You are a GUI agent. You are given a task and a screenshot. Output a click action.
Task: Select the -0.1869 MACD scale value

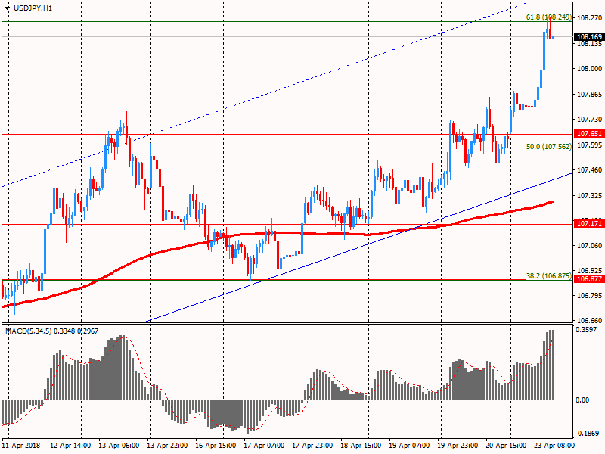click(x=587, y=434)
